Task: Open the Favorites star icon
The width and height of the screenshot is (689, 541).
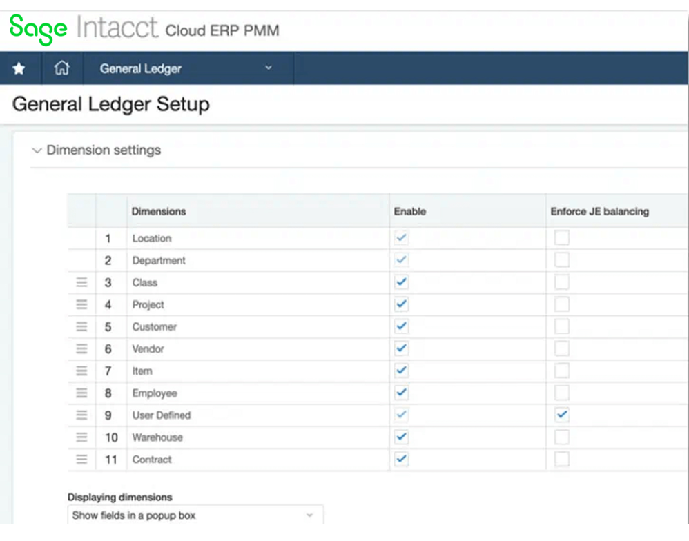Action: (x=19, y=68)
